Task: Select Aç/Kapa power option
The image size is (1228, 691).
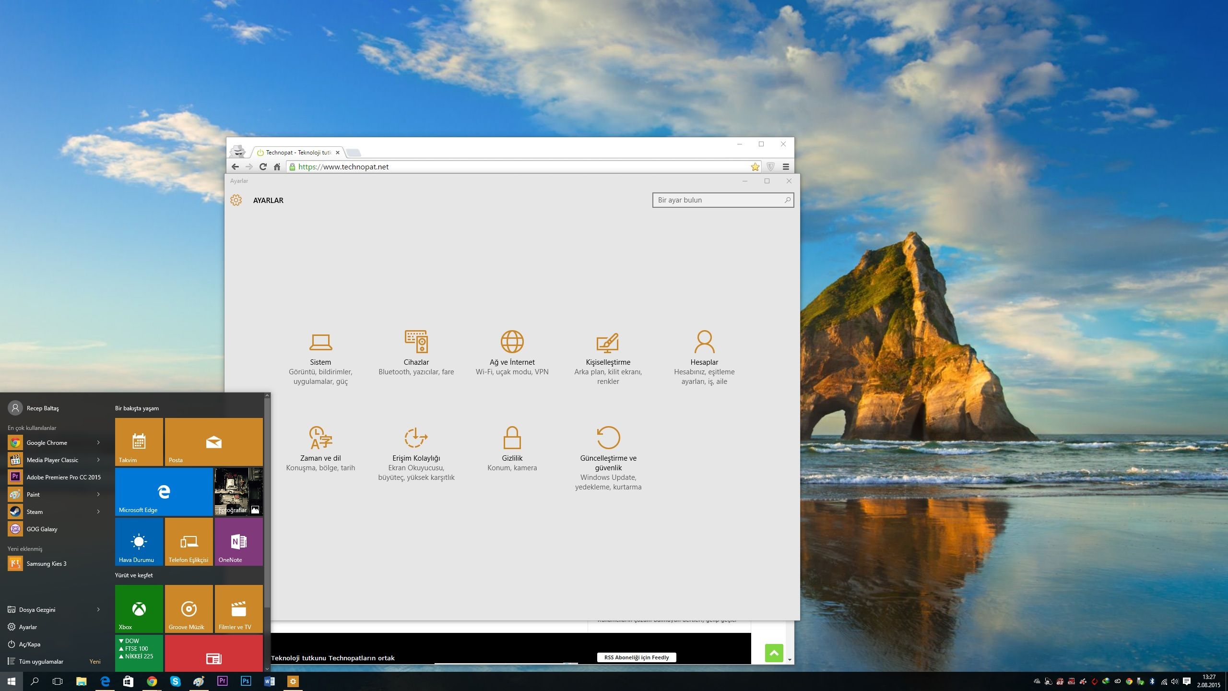Action: [30, 644]
